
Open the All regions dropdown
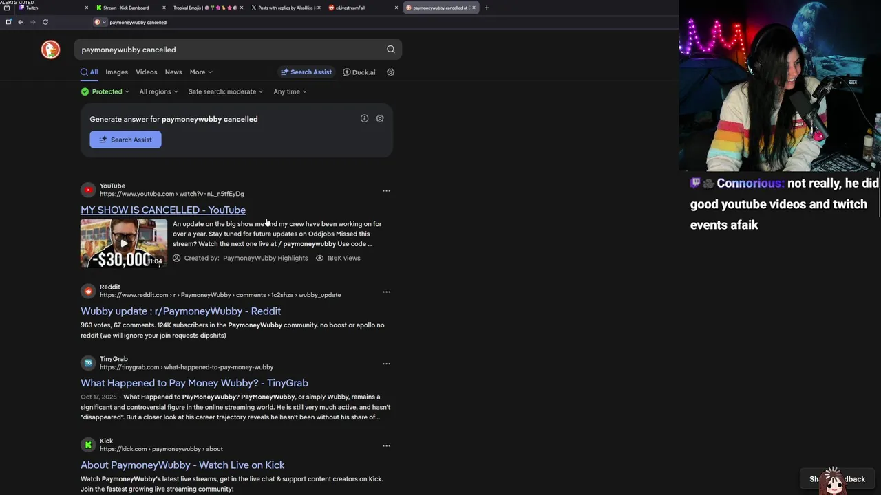tap(158, 91)
